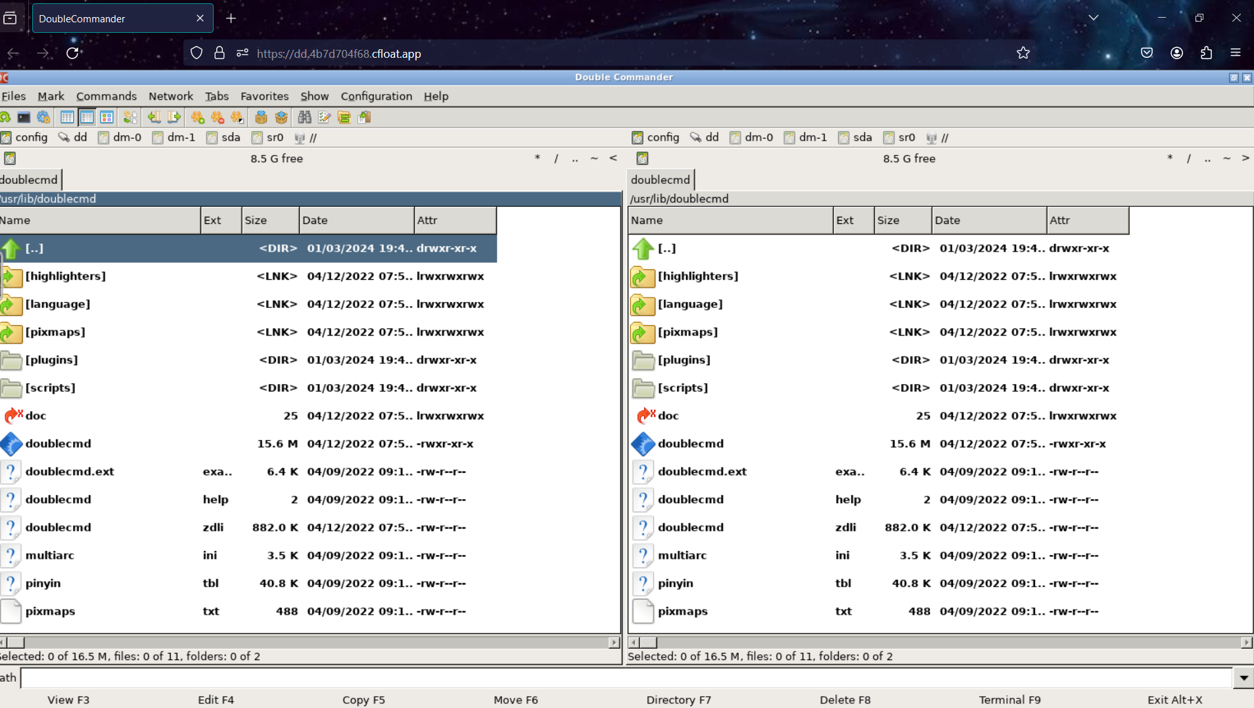Click the select group plus asterisk icon

click(x=198, y=118)
